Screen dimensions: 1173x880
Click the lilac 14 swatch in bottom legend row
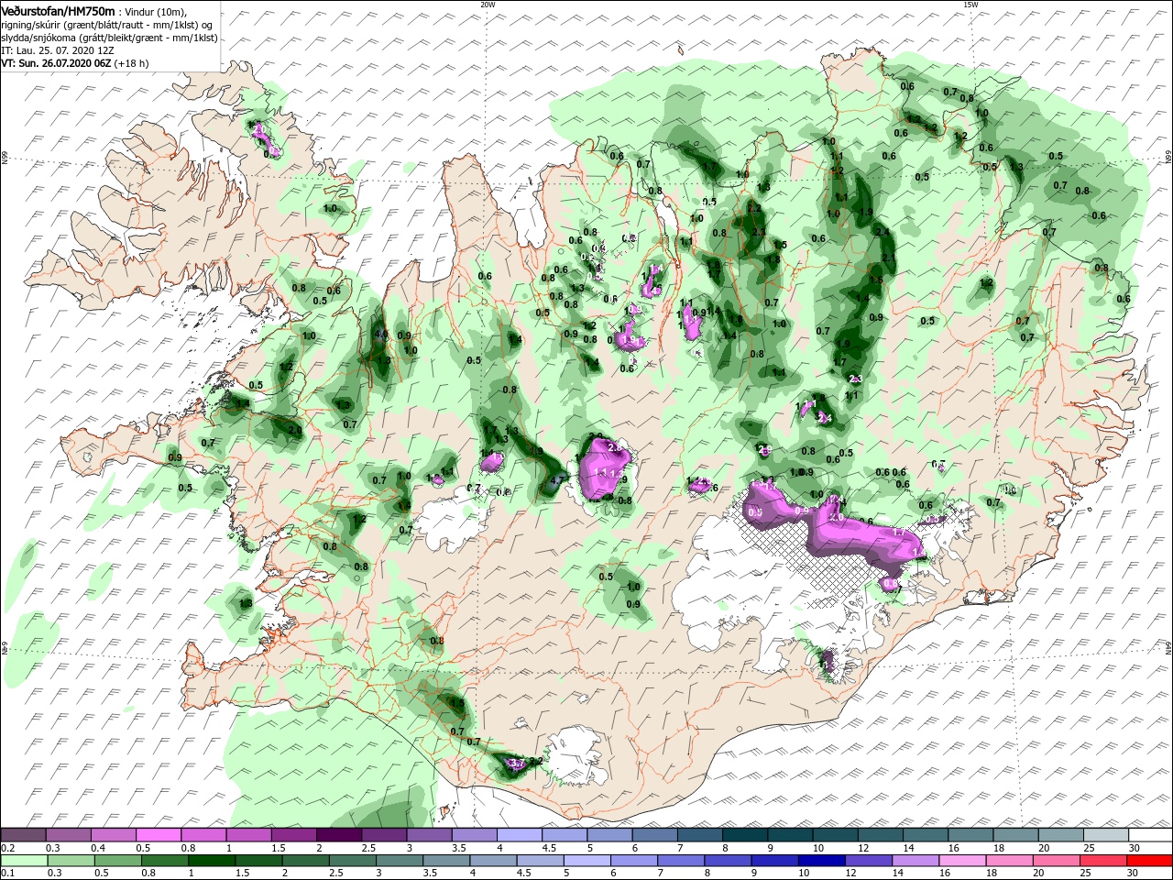[x=917, y=861]
